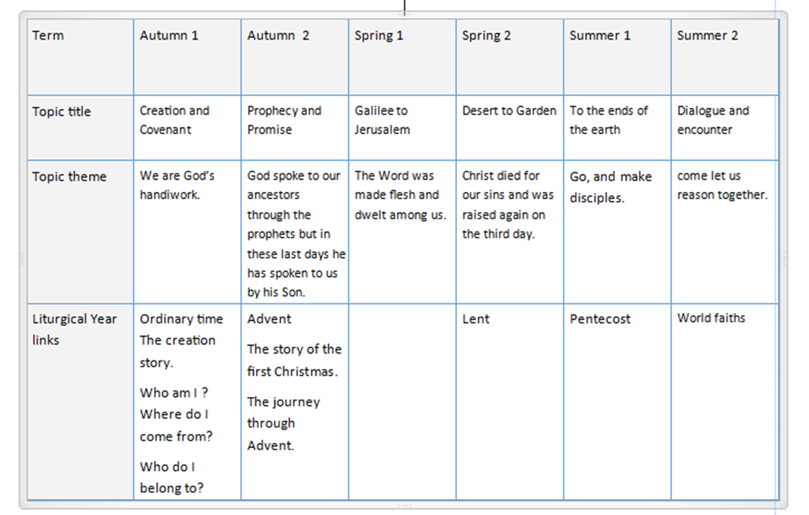Viewport: 809px width, 515px height.
Task: Click the empty Spring 1 liturgical links cell
Action: coord(402,401)
